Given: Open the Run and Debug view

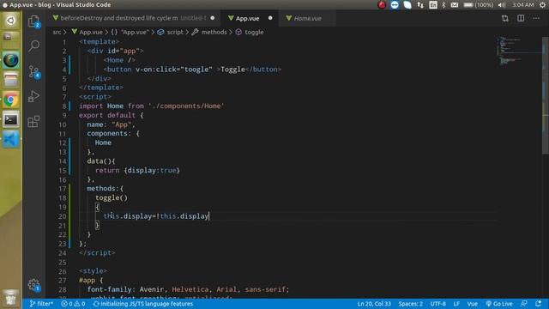Looking at the screenshot, I should 33,96.
